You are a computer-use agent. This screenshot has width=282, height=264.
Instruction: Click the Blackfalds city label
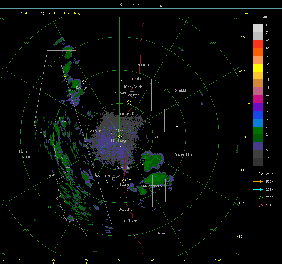coord(133,87)
